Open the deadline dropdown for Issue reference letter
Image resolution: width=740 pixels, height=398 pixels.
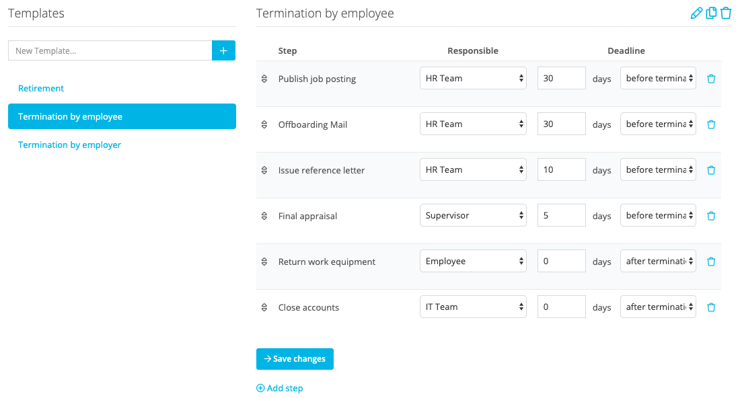click(x=658, y=169)
